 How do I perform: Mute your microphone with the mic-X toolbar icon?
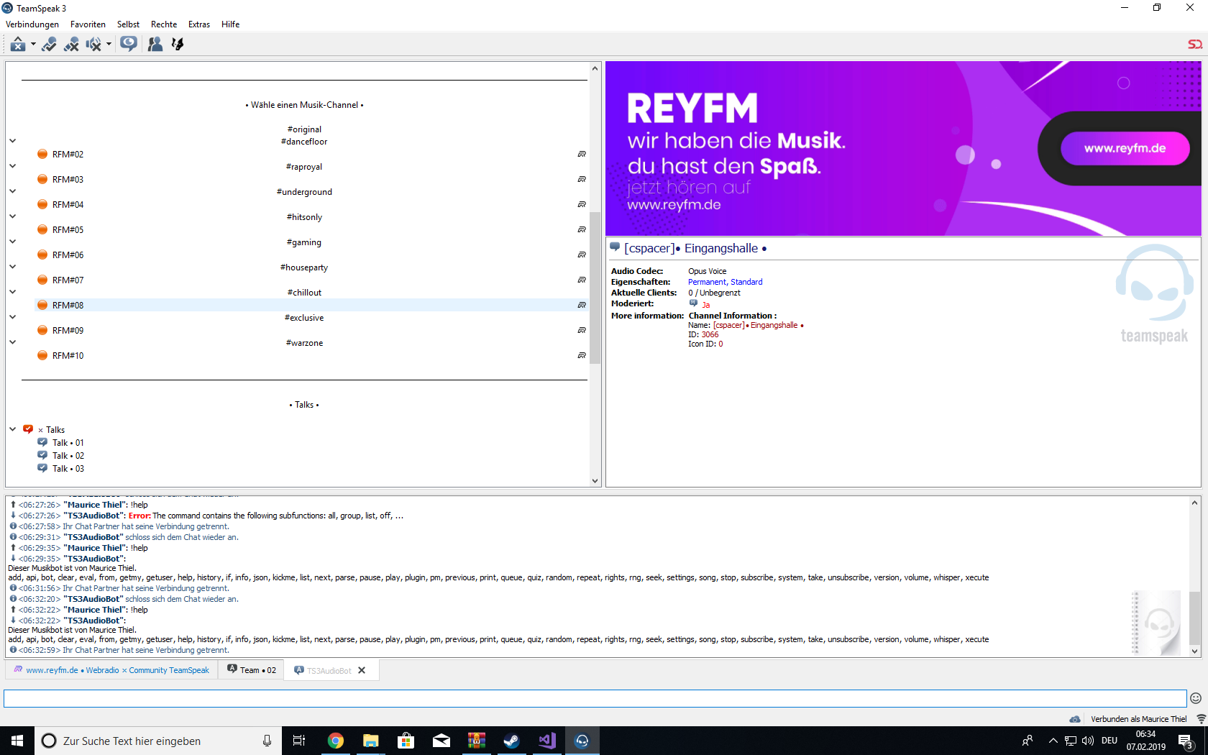(x=71, y=44)
